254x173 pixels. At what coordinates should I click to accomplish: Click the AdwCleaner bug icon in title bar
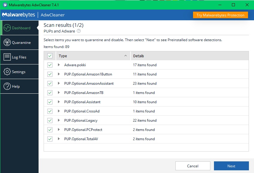[5, 5]
